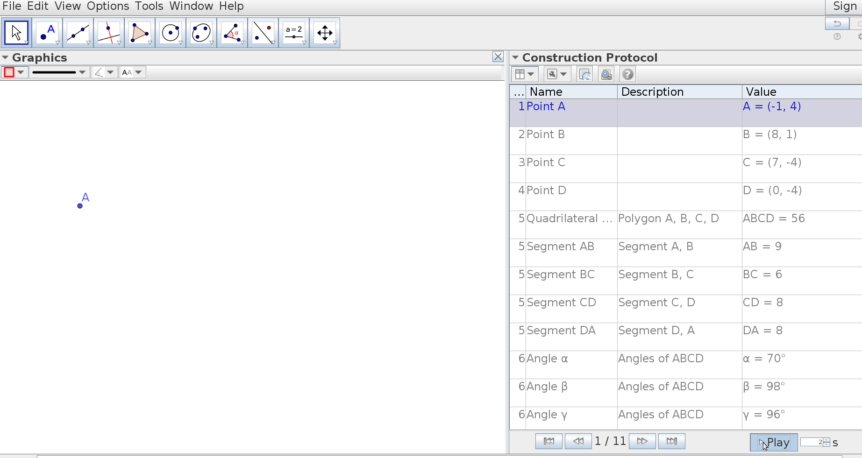Click the value 'ABCD = 56'
This screenshot has width=862, height=458.
tap(774, 218)
